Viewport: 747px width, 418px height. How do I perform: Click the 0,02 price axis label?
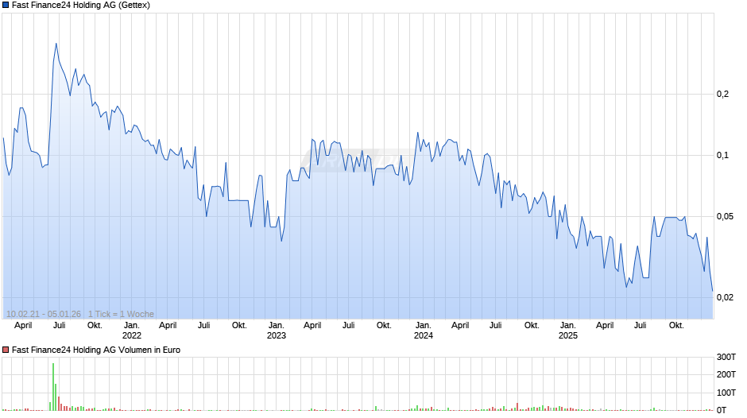click(x=725, y=297)
